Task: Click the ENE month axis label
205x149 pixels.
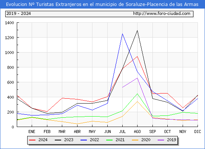Action: click(32, 131)
